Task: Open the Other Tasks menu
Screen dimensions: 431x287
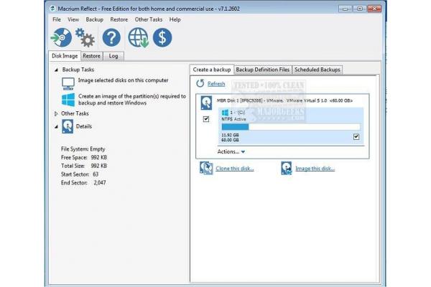Action: [149, 19]
